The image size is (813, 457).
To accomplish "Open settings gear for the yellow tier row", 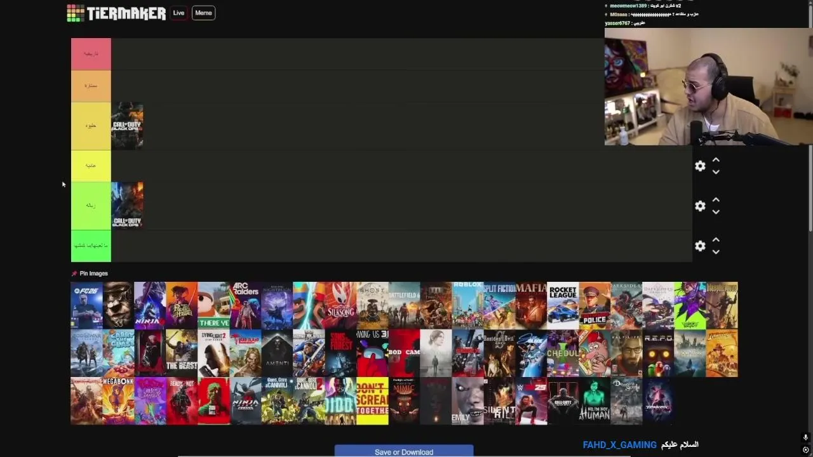I will (x=700, y=166).
